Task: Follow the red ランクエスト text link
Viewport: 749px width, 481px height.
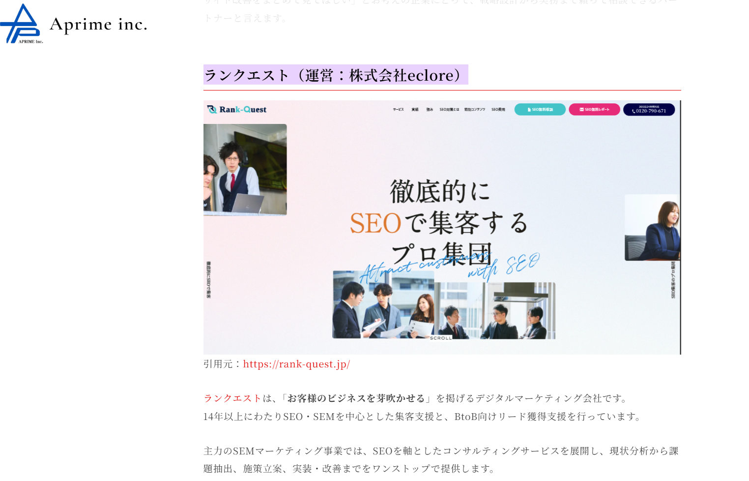Action: 232,398
